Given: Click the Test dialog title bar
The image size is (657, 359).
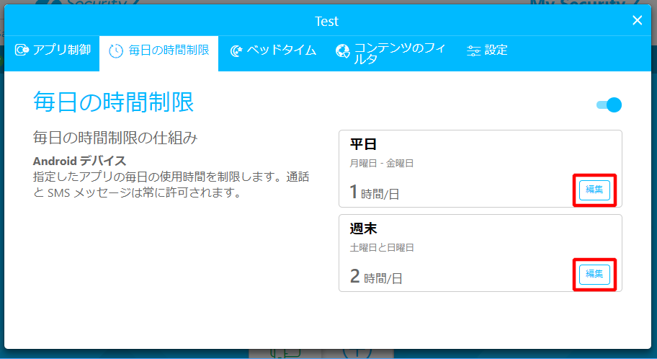Looking at the screenshot, I should tap(326, 21).
